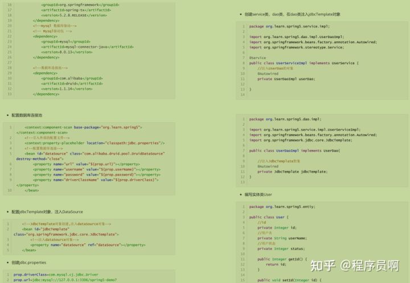The height and width of the screenshot is (283, 410).
Task: Click the line "private JdbcTemplate jdbcTemplate;"
Action: click(x=293, y=172)
